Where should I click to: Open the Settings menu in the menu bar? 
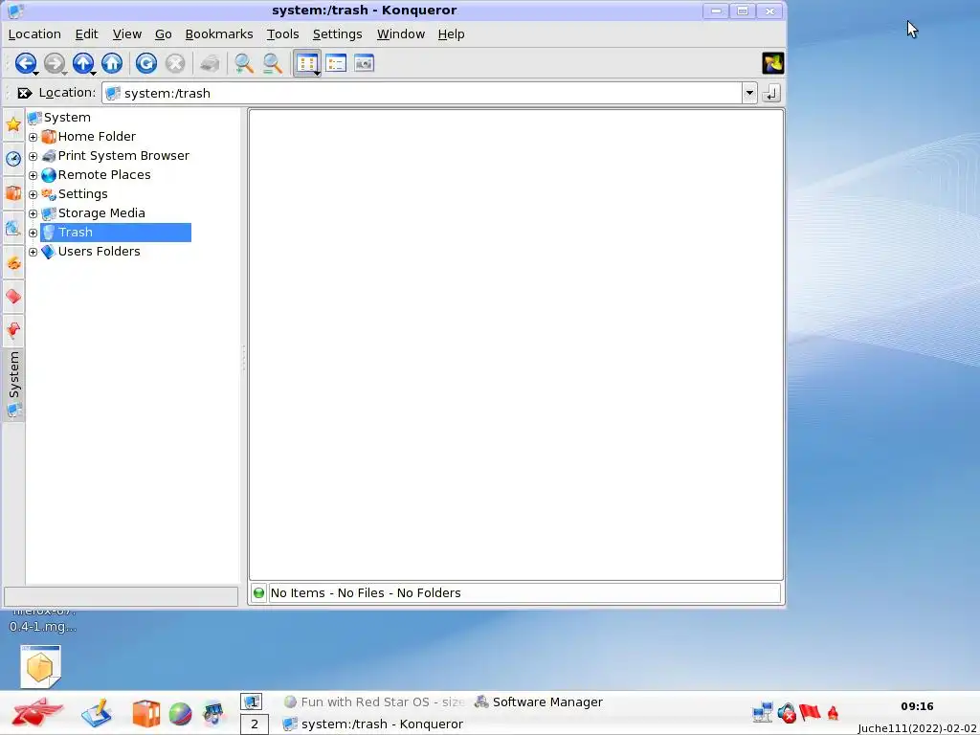[x=337, y=33]
